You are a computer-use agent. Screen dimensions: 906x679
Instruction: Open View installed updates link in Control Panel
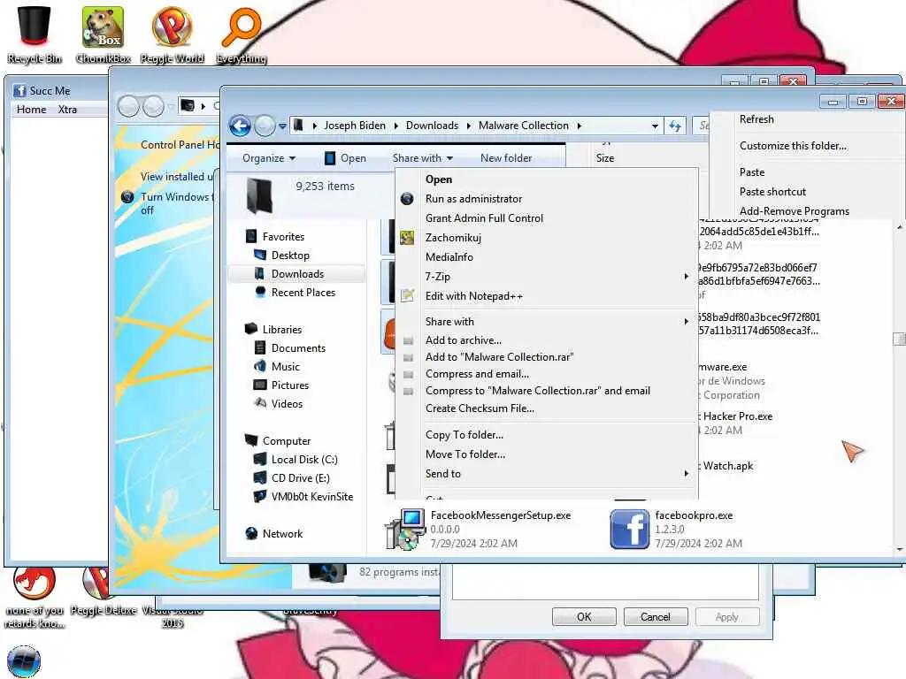(x=176, y=177)
